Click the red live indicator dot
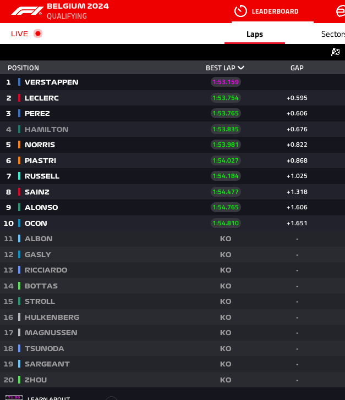This screenshot has width=345, height=400. (x=38, y=34)
